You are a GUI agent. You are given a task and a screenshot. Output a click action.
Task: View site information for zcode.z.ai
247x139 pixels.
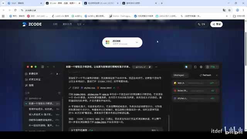(22, 10)
